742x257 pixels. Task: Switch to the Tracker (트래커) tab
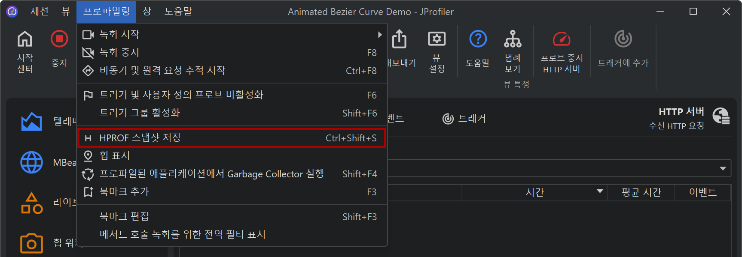464,119
